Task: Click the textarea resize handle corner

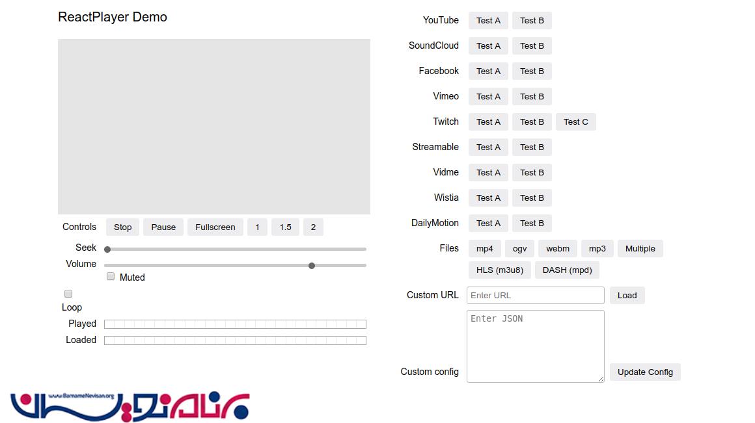Action: (x=601, y=379)
